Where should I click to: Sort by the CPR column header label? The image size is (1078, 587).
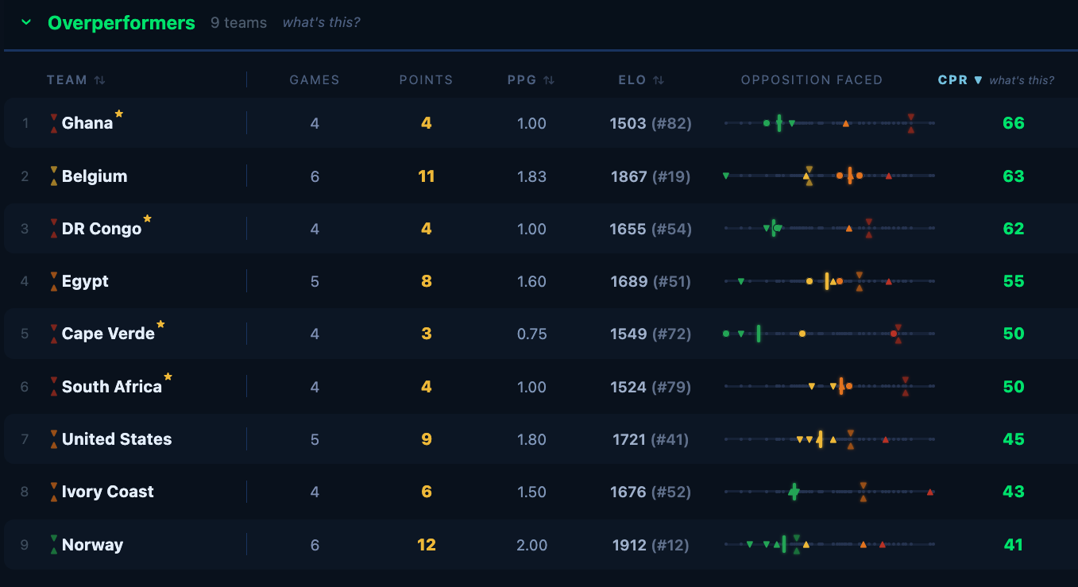point(952,80)
